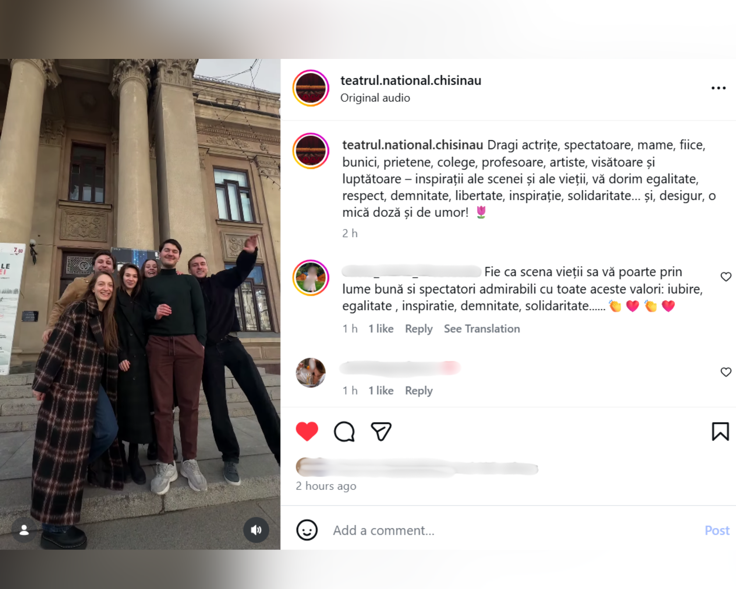This screenshot has width=736, height=589.
Task: Click the Post comment button
Action: tap(717, 530)
